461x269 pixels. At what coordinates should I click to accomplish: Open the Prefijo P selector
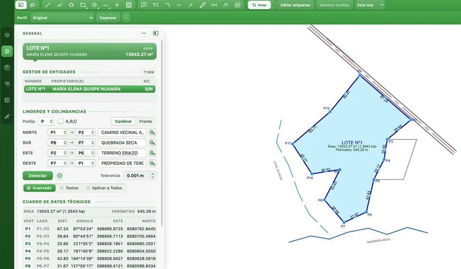point(46,121)
